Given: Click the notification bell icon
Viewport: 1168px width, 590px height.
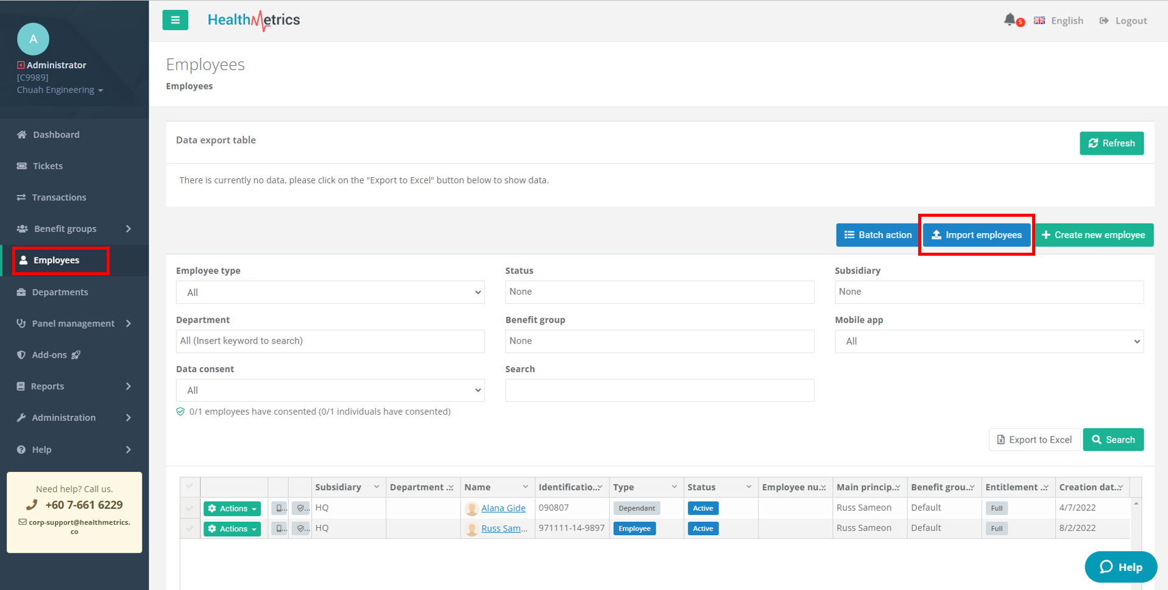Looking at the screenshot, I should tap(1010, 19).
